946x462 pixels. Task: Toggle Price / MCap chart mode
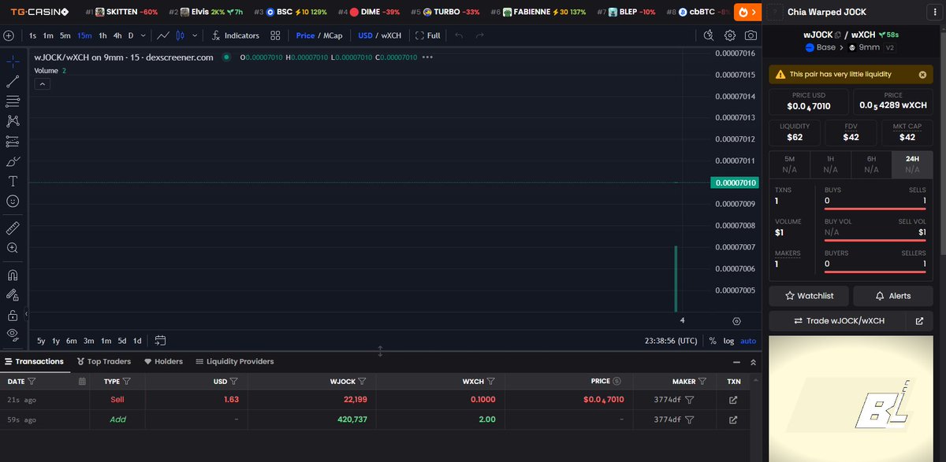(319, 35)
